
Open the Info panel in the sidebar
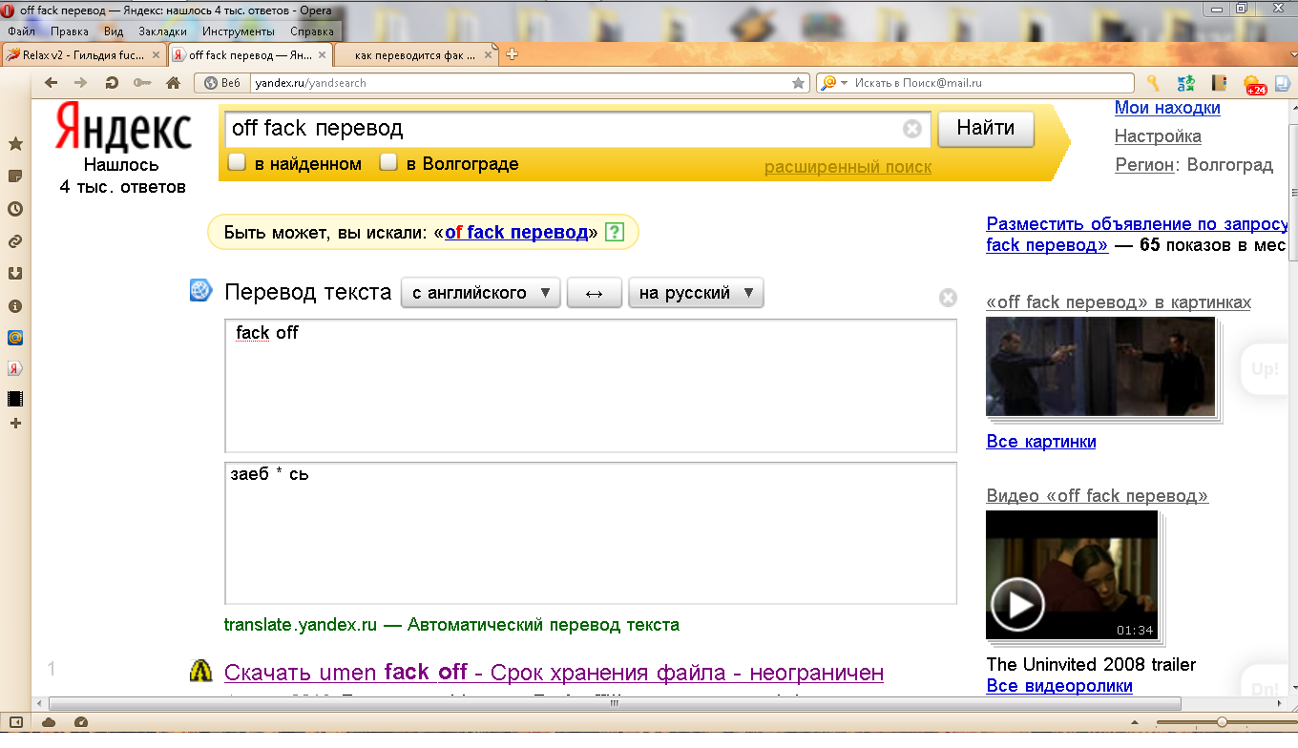point(15,306)
